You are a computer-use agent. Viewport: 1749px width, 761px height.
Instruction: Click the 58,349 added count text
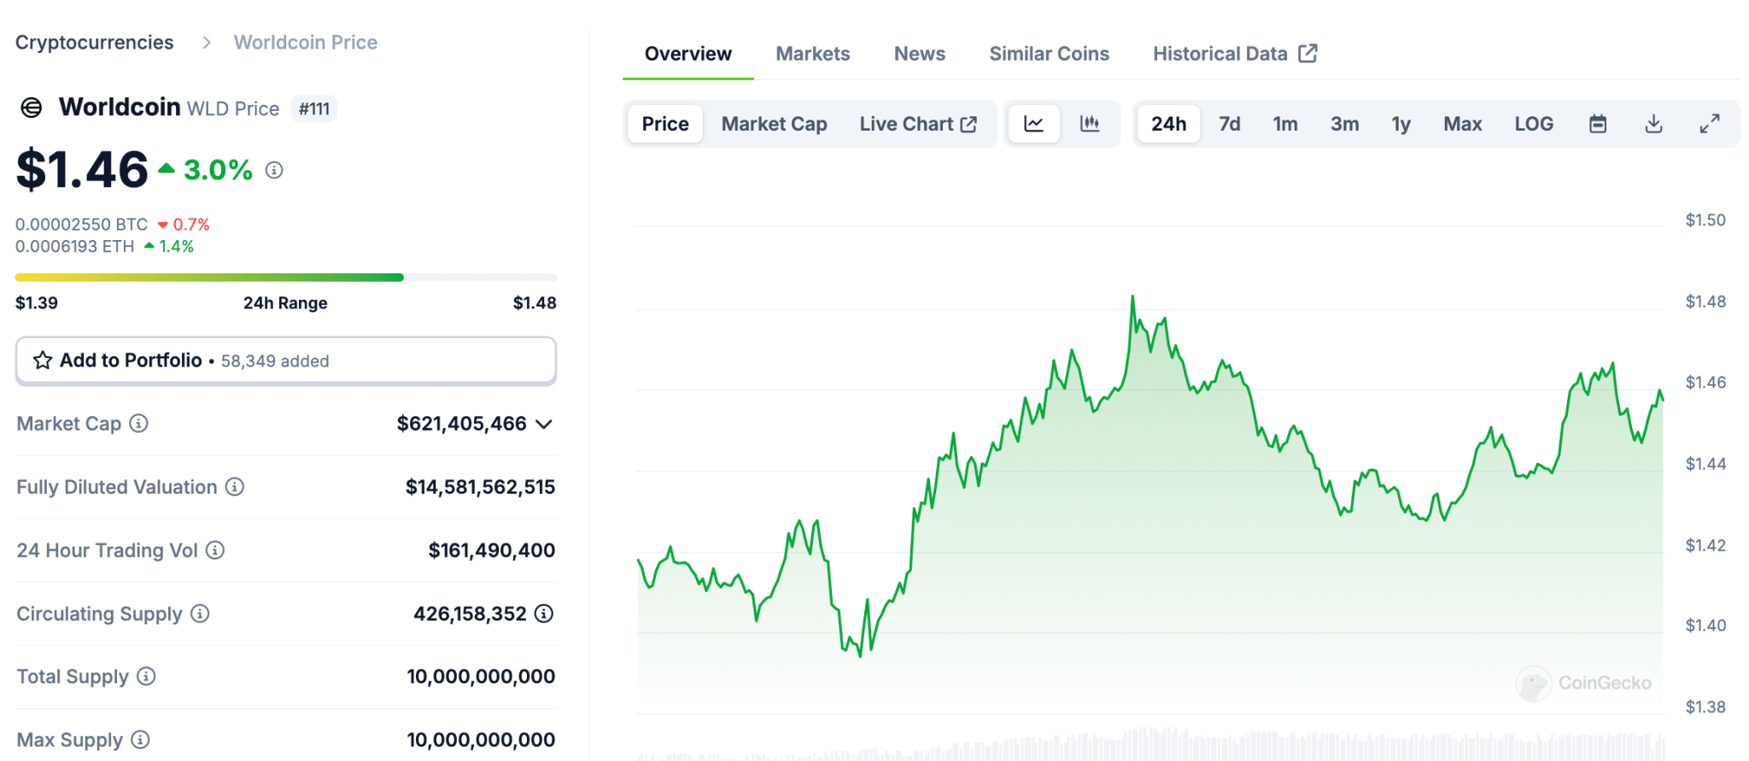click(x=275, y=361)
